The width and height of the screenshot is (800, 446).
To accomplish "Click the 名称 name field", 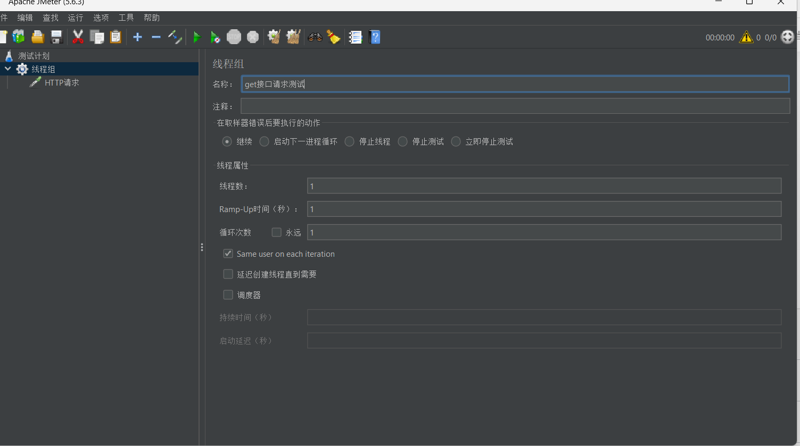I will click(x=515, y=84).
